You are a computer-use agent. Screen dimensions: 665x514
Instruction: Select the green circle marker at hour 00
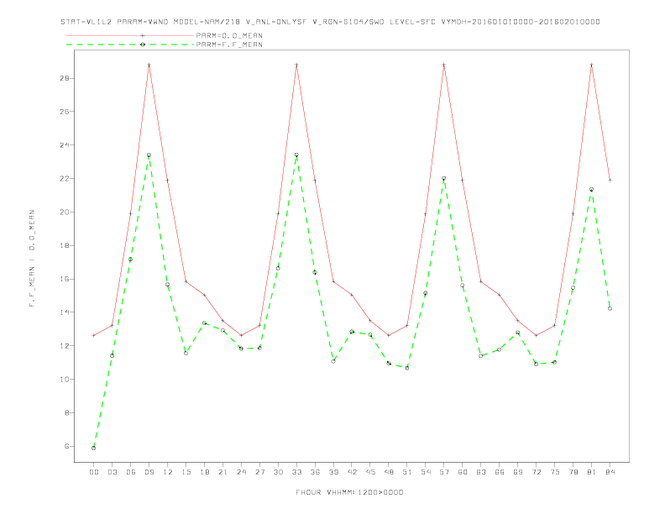[94, 448]
